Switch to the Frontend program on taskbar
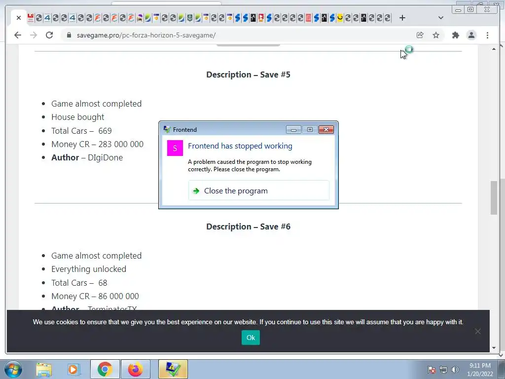 pos(173,369)
